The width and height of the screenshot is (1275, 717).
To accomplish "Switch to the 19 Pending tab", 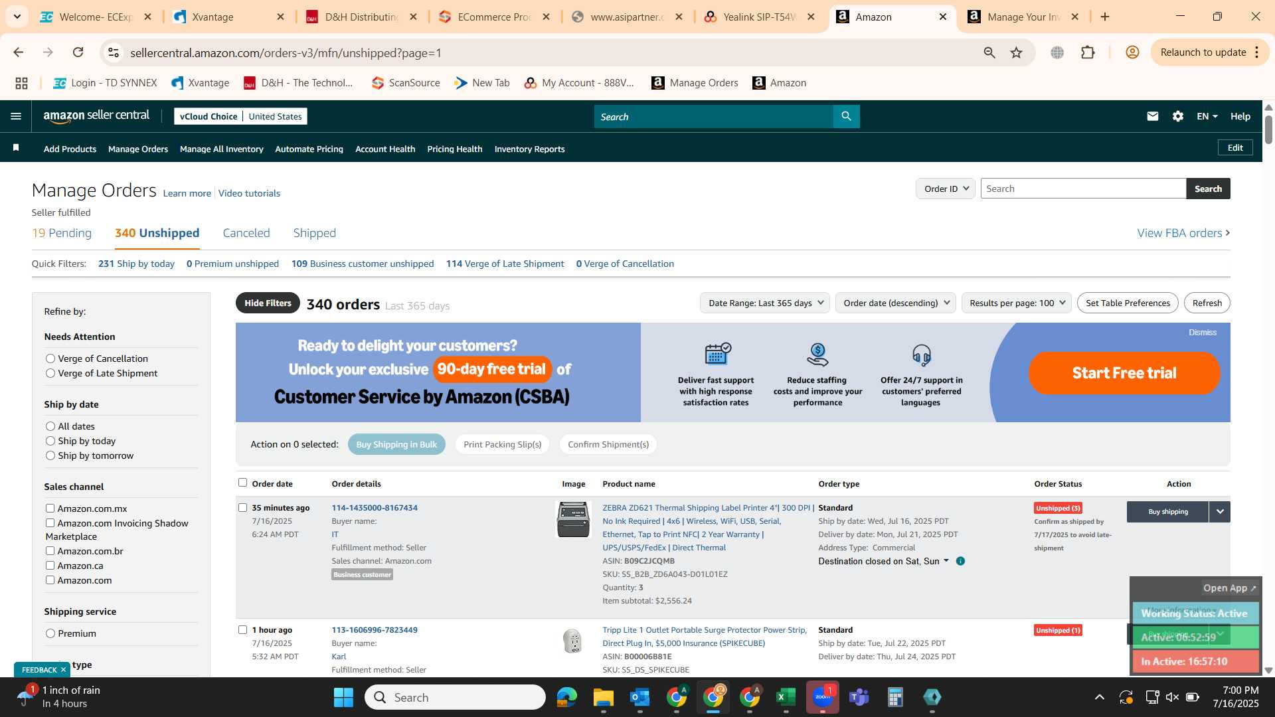I will click(62, 233).
